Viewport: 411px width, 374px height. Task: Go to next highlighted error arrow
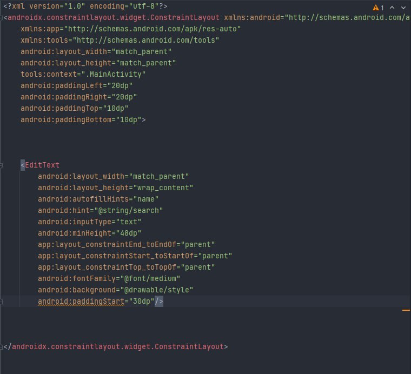pos(403,8)
